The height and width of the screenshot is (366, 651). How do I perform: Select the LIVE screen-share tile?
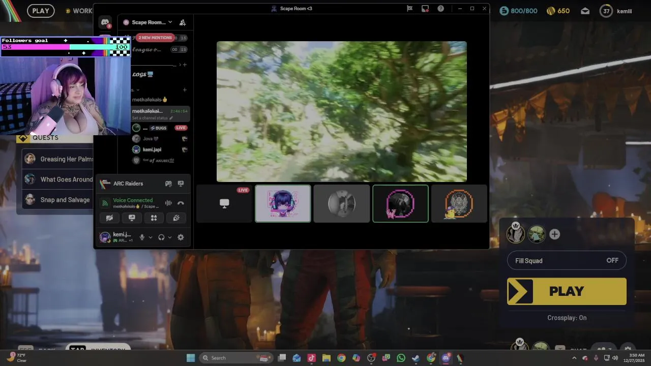tap(224, 203)
